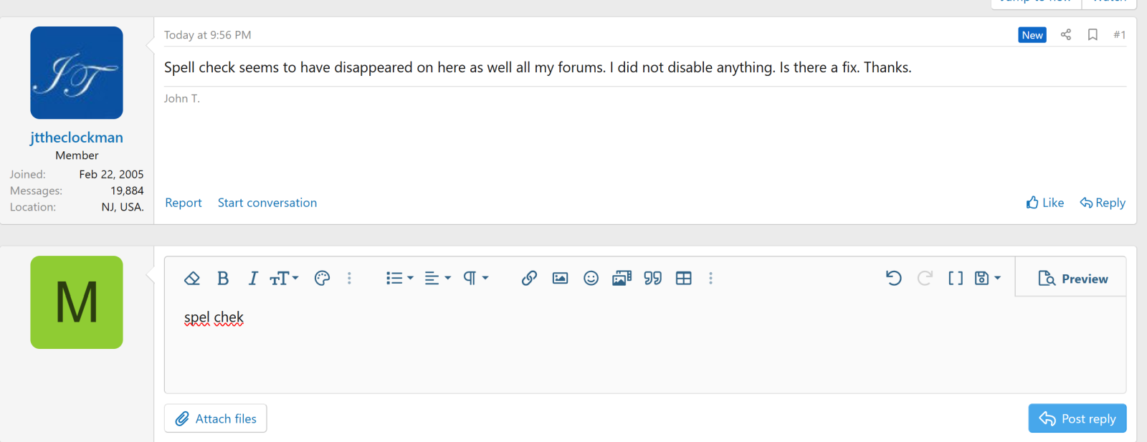Insert an image into the reply
Viewport: 1147px width, 442px height.
(560, 278)
